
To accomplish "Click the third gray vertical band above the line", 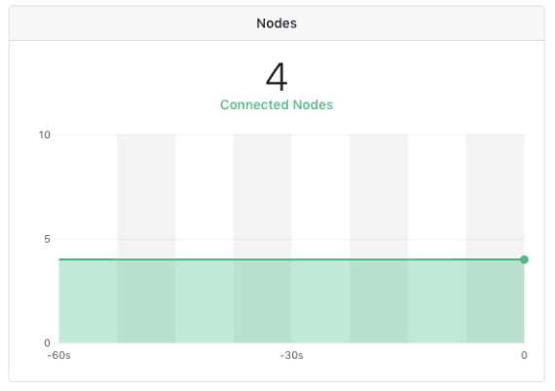I will [x=379, y=196].
